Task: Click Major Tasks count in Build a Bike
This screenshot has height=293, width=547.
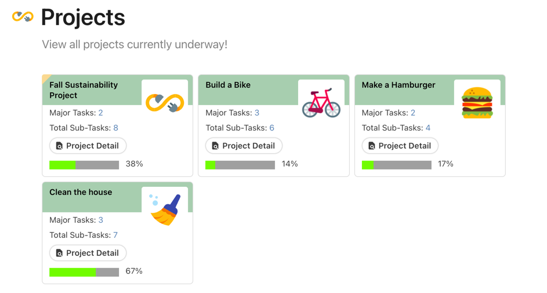Action: (256, 113)
